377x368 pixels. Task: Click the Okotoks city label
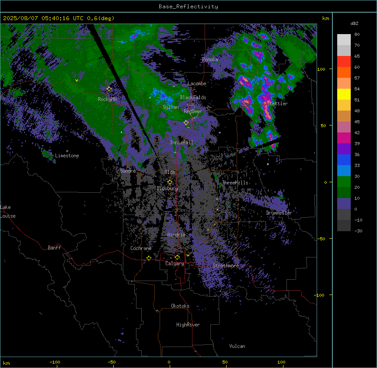click(180, 306)
